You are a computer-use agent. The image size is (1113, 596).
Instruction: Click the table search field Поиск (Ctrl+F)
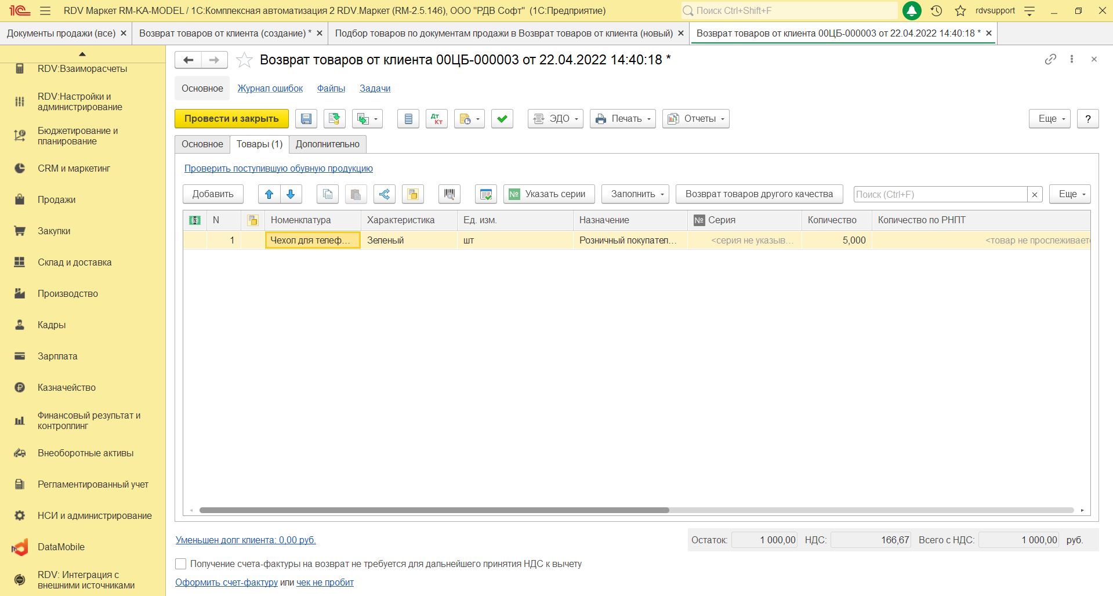(x=940, y=194)
